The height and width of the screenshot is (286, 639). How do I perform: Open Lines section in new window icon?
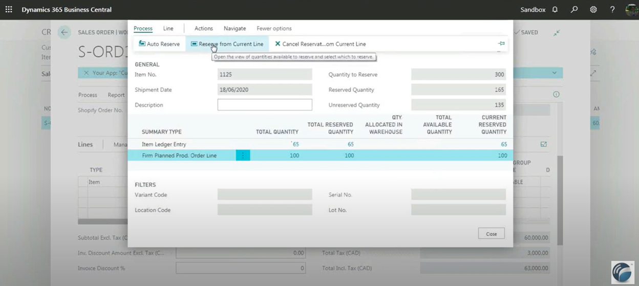[x=544, y=144]
